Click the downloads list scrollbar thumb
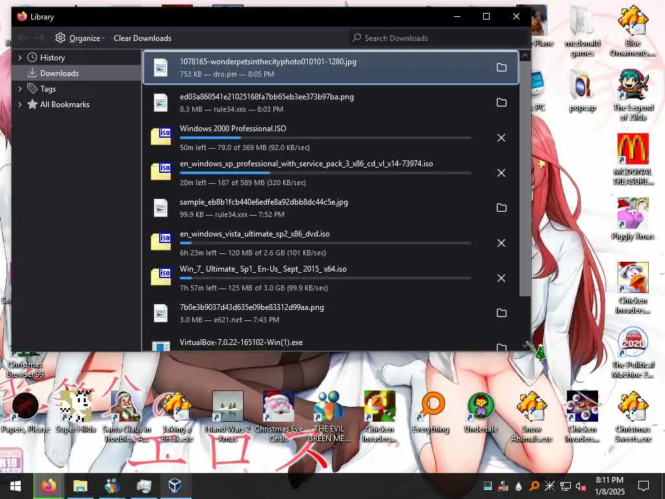Screen dimensions: 665x499 pos(525,178)
